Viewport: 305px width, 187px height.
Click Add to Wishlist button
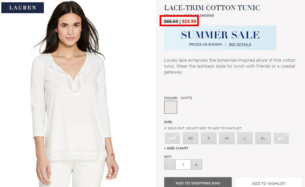[269, 182]
